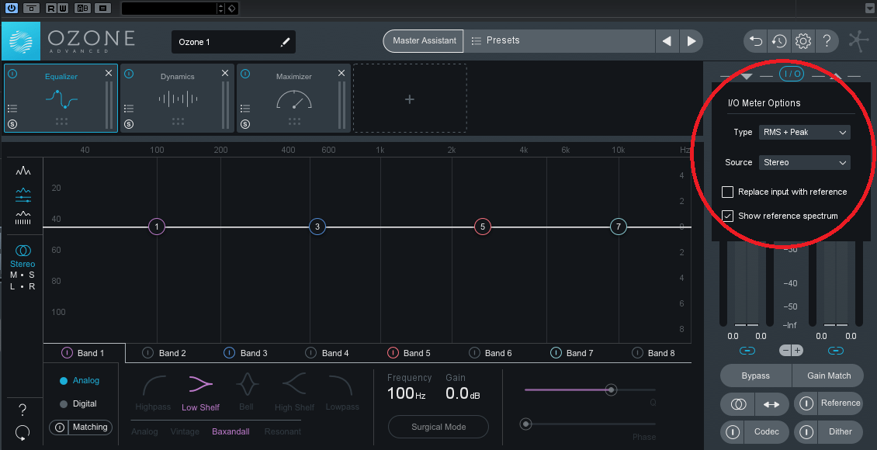Expand the Source Stereo dropdown
This screenshot has width=877, height=450.
(804, 163)
